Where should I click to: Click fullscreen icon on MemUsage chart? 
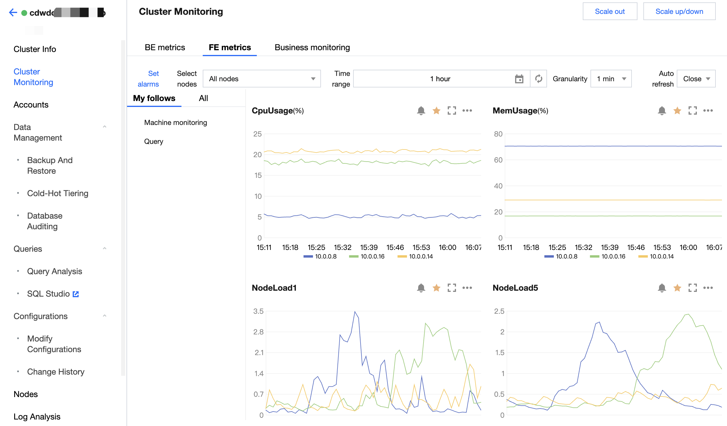coord(692,111)
